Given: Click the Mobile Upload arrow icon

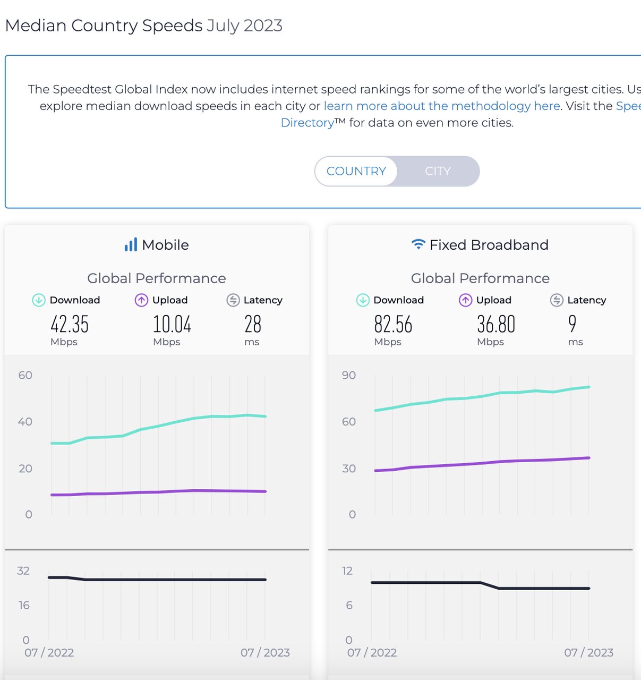Looking at the screenshot, I should (x=141, y=300).
